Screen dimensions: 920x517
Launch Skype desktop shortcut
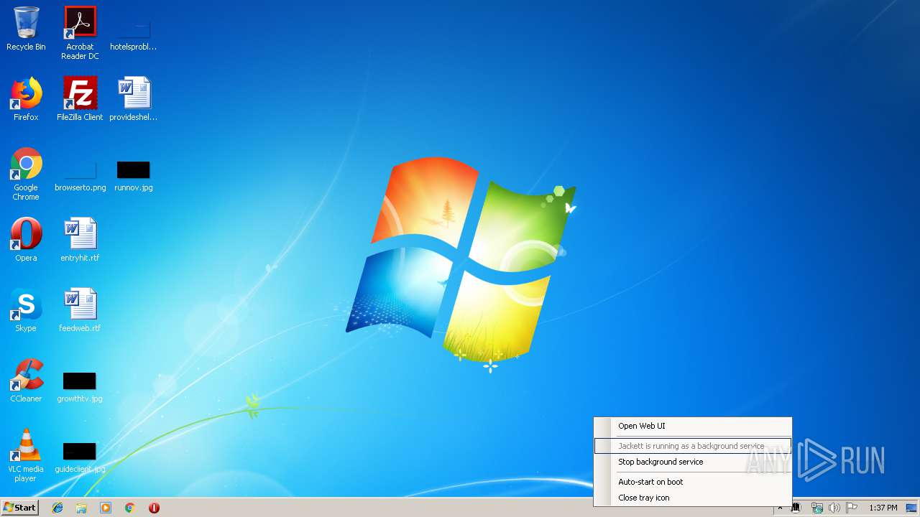click(x=26, y=310)
